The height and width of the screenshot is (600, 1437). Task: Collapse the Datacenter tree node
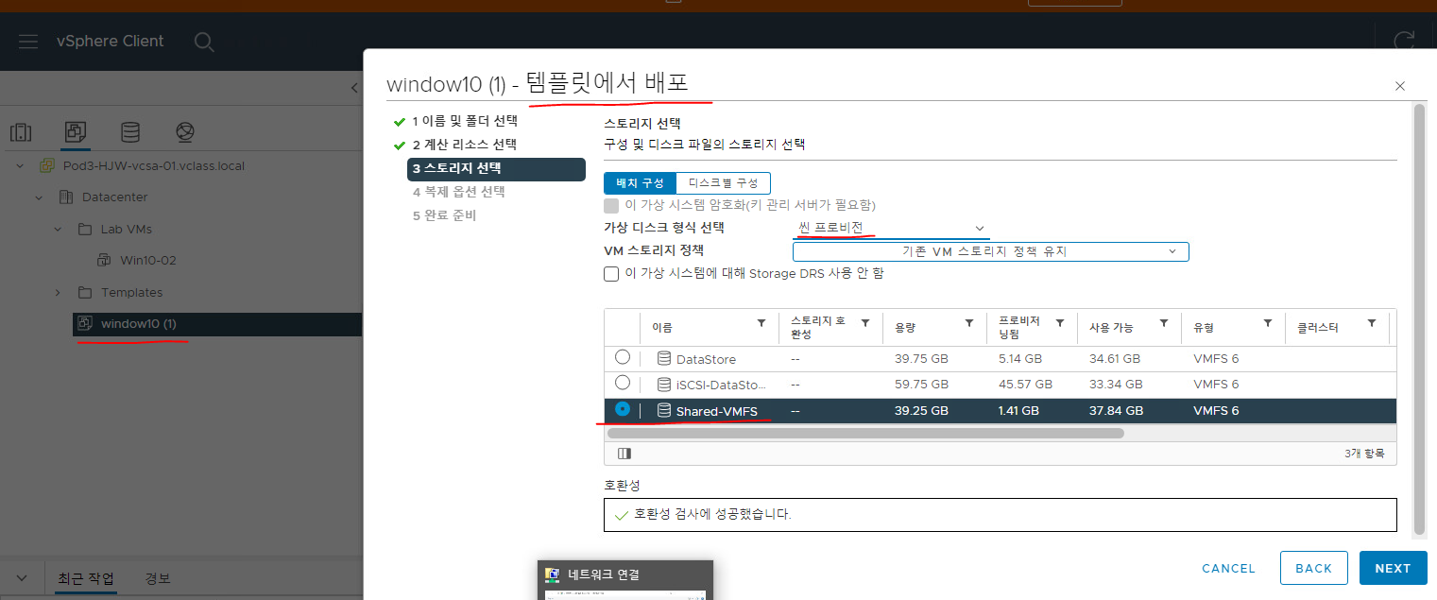39,197
